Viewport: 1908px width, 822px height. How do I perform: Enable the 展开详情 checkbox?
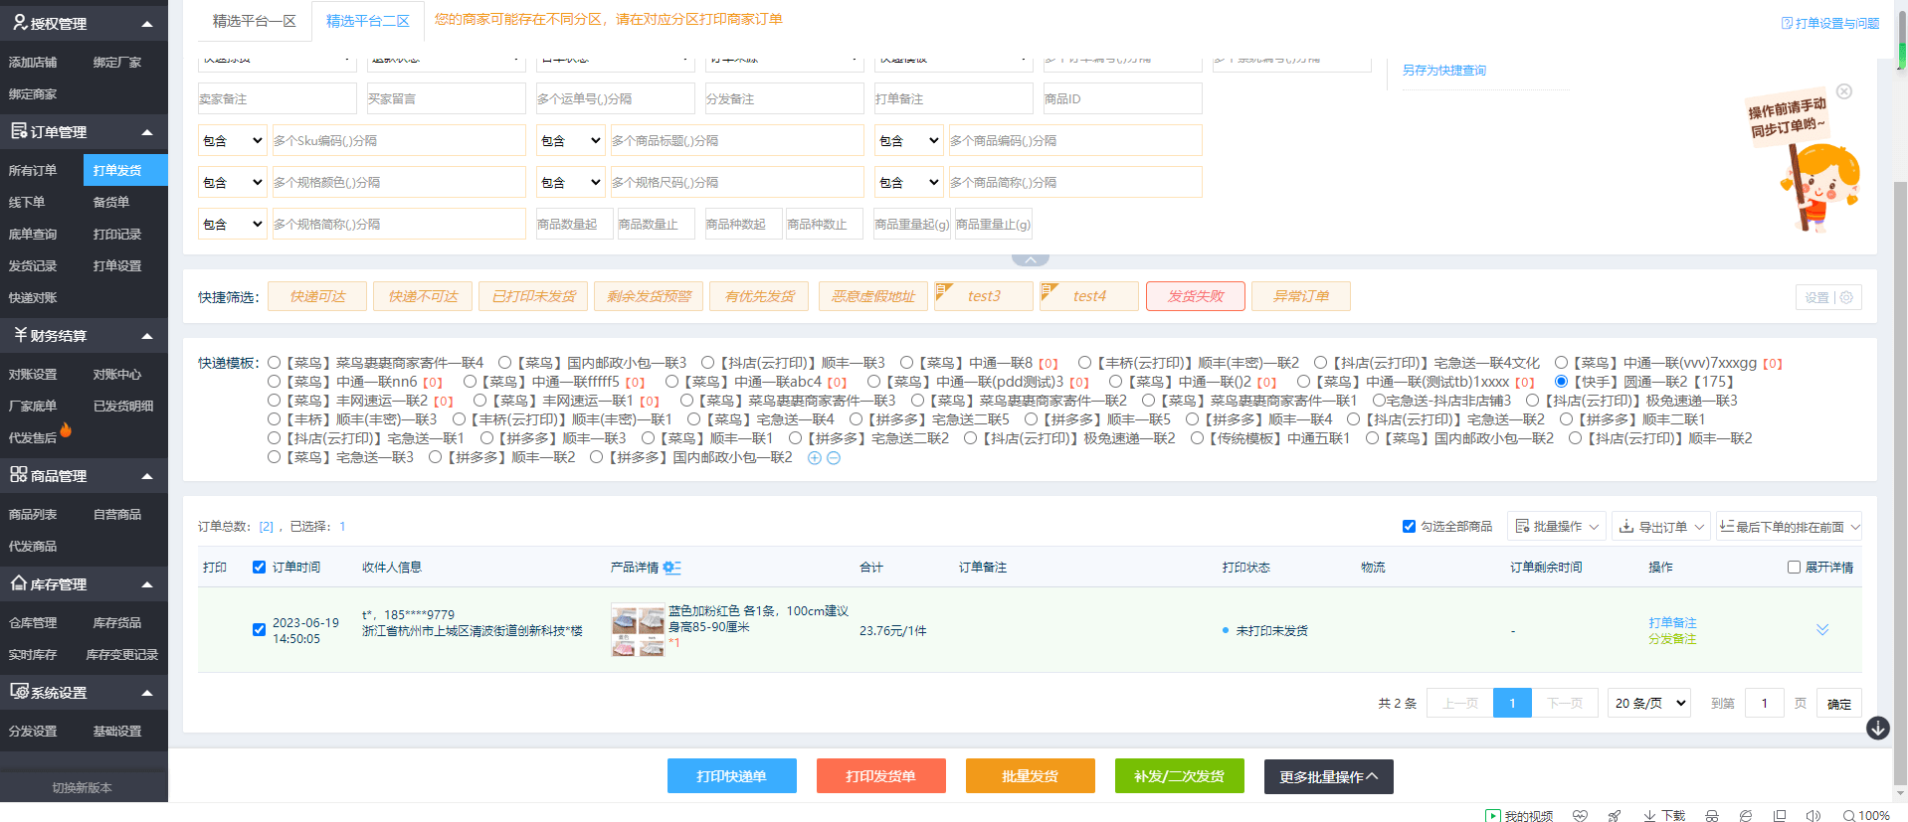[x=1794, y=568]
